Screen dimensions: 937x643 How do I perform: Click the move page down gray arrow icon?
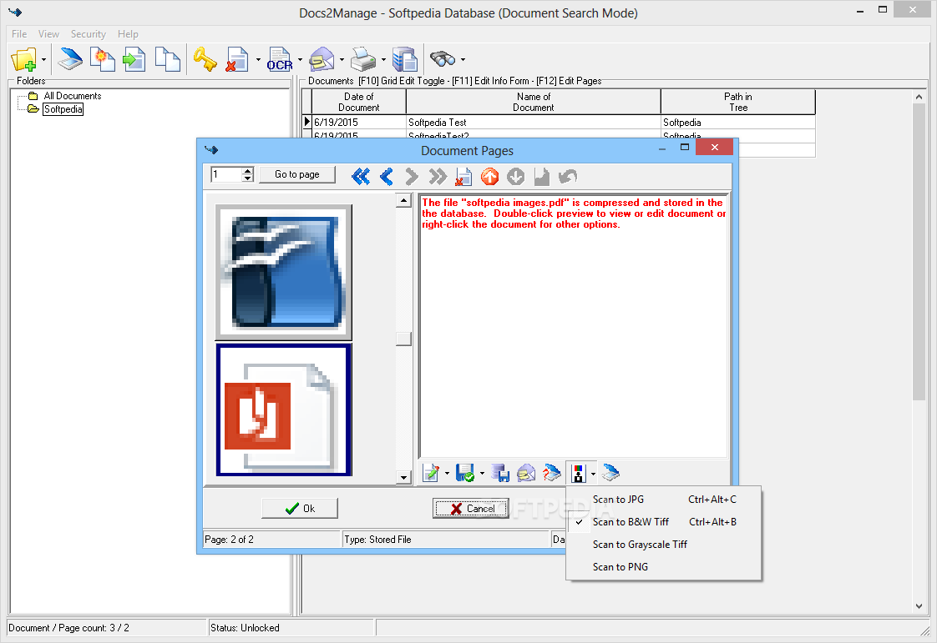[x=515, y=176]
